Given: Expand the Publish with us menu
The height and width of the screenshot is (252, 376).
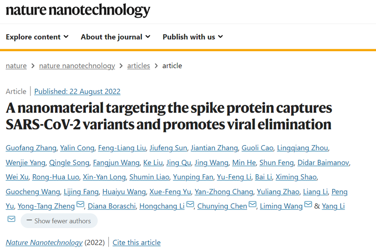Looking at the screenshot, I should pos(193,37).
